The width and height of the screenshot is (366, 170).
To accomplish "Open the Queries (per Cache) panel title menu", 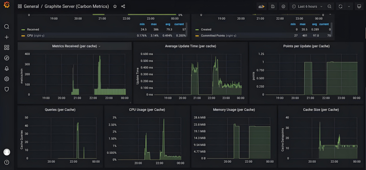I will [x=60, y=110].
